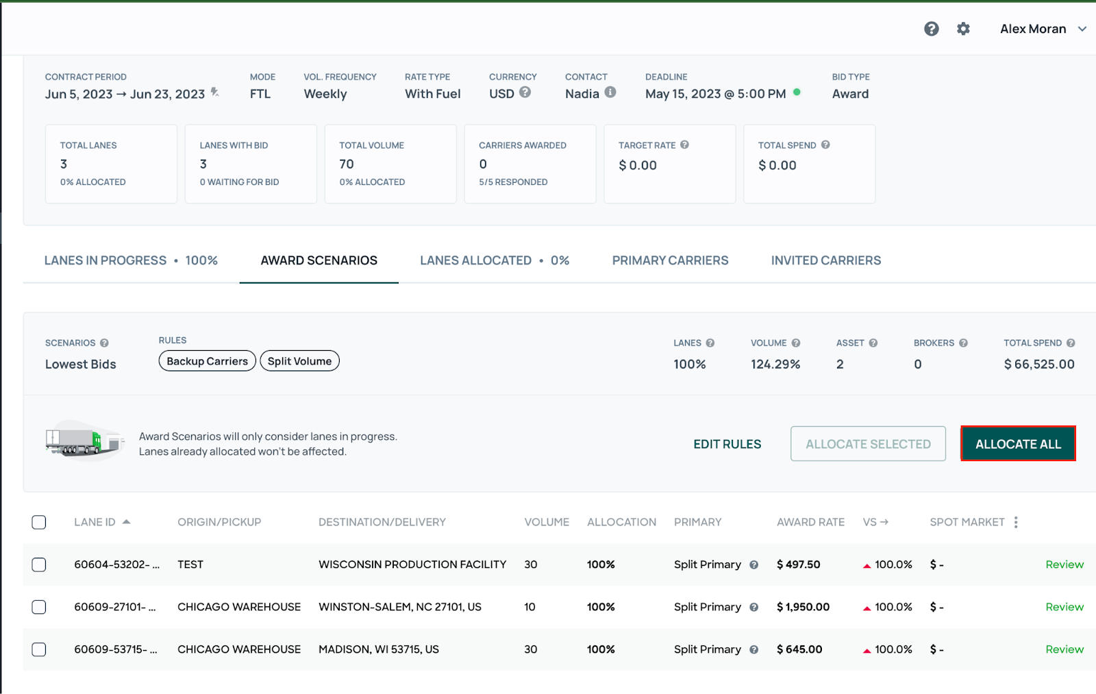Click the help icon next to USD currency
1096x694 pixels.
point(525,92)
